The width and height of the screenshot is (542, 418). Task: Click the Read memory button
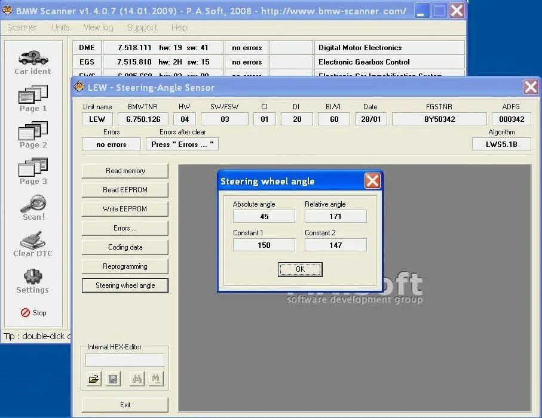point(125,171)
